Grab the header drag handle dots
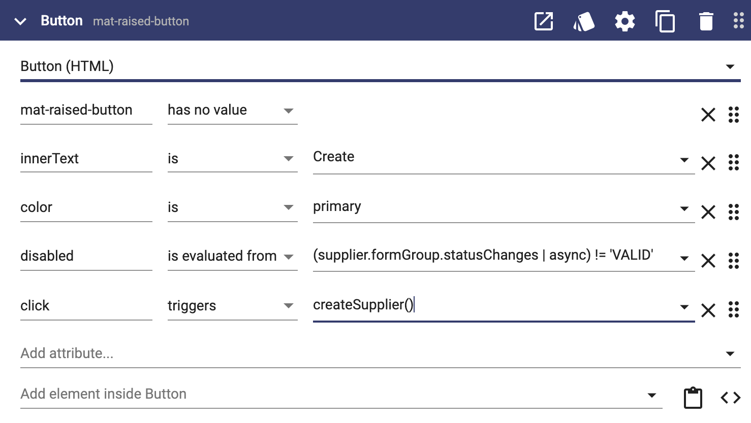 click(x=739, y=21)
